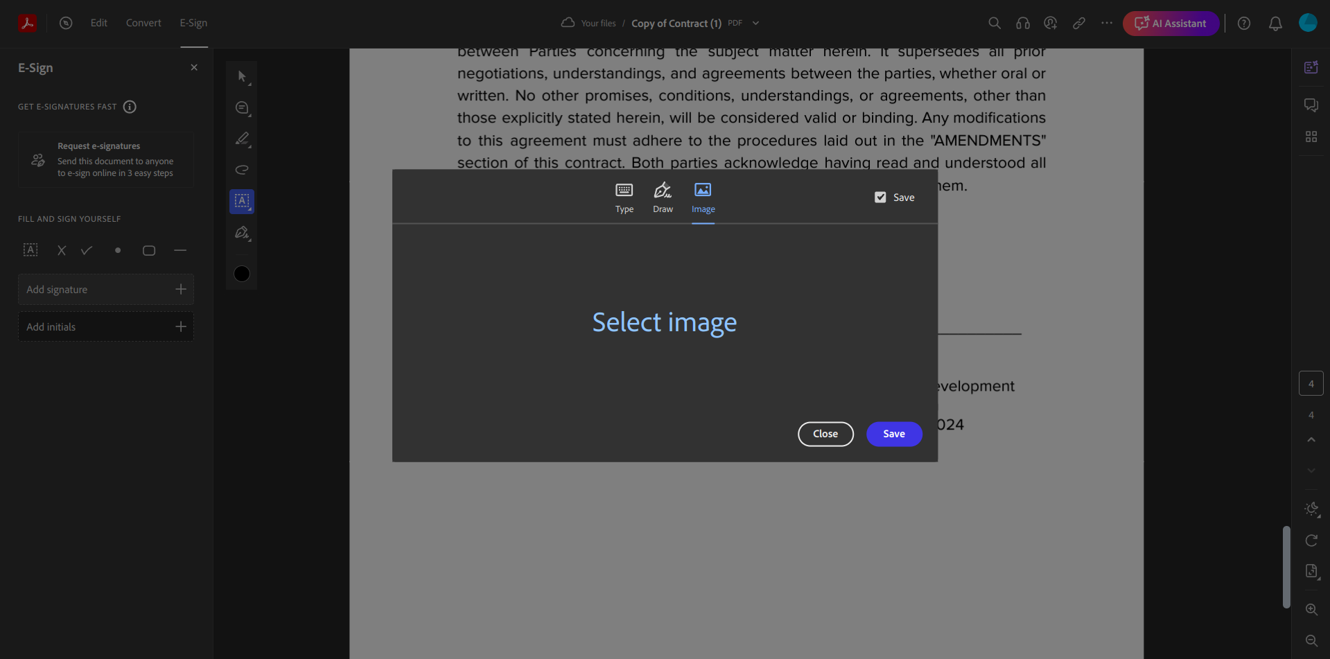Click the search magnifier icon
The image size is (1330, 659).
(x=995, y=23)
